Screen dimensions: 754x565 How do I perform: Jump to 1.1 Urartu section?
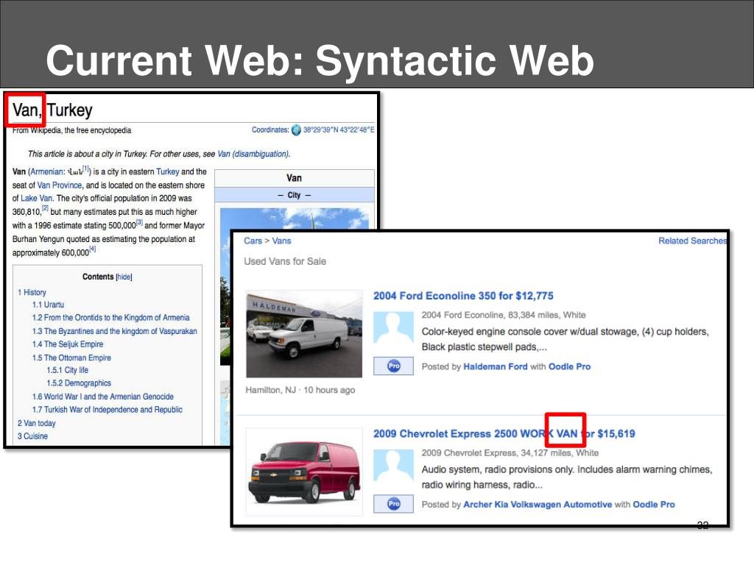tap(48, 305)
